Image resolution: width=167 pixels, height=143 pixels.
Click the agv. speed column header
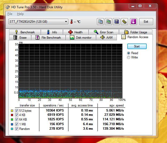117,105
